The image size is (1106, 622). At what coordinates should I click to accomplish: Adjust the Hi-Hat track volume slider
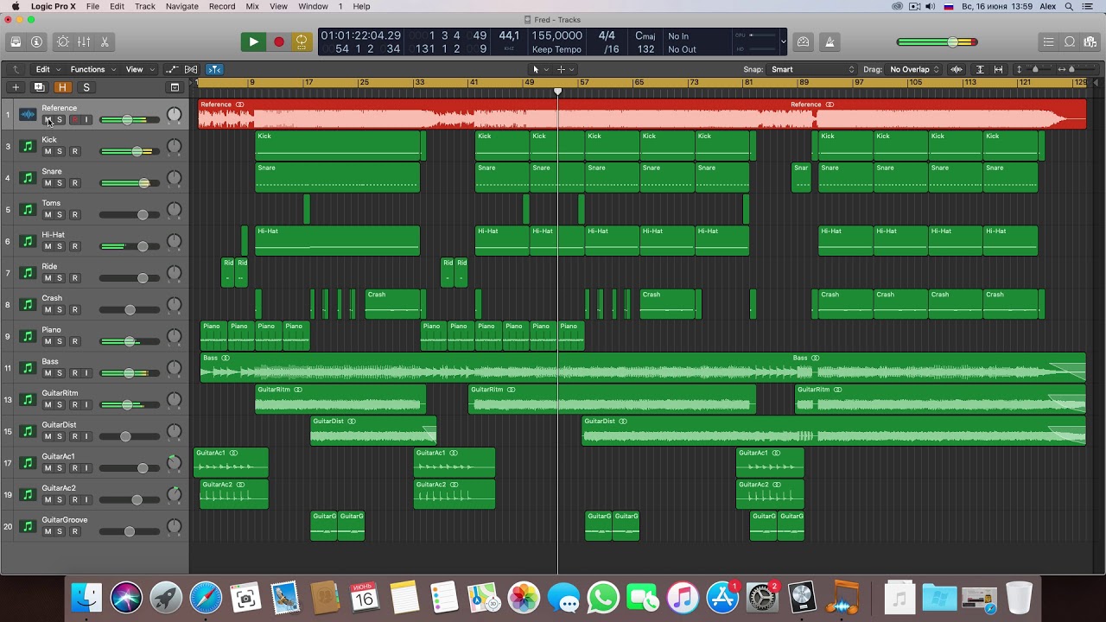pyautogui.click(x=130, y=246)
